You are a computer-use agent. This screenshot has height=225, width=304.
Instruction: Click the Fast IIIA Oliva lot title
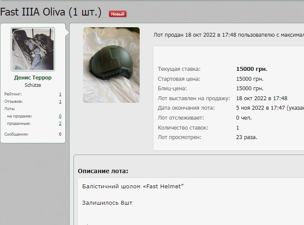[x=51, y=12]
